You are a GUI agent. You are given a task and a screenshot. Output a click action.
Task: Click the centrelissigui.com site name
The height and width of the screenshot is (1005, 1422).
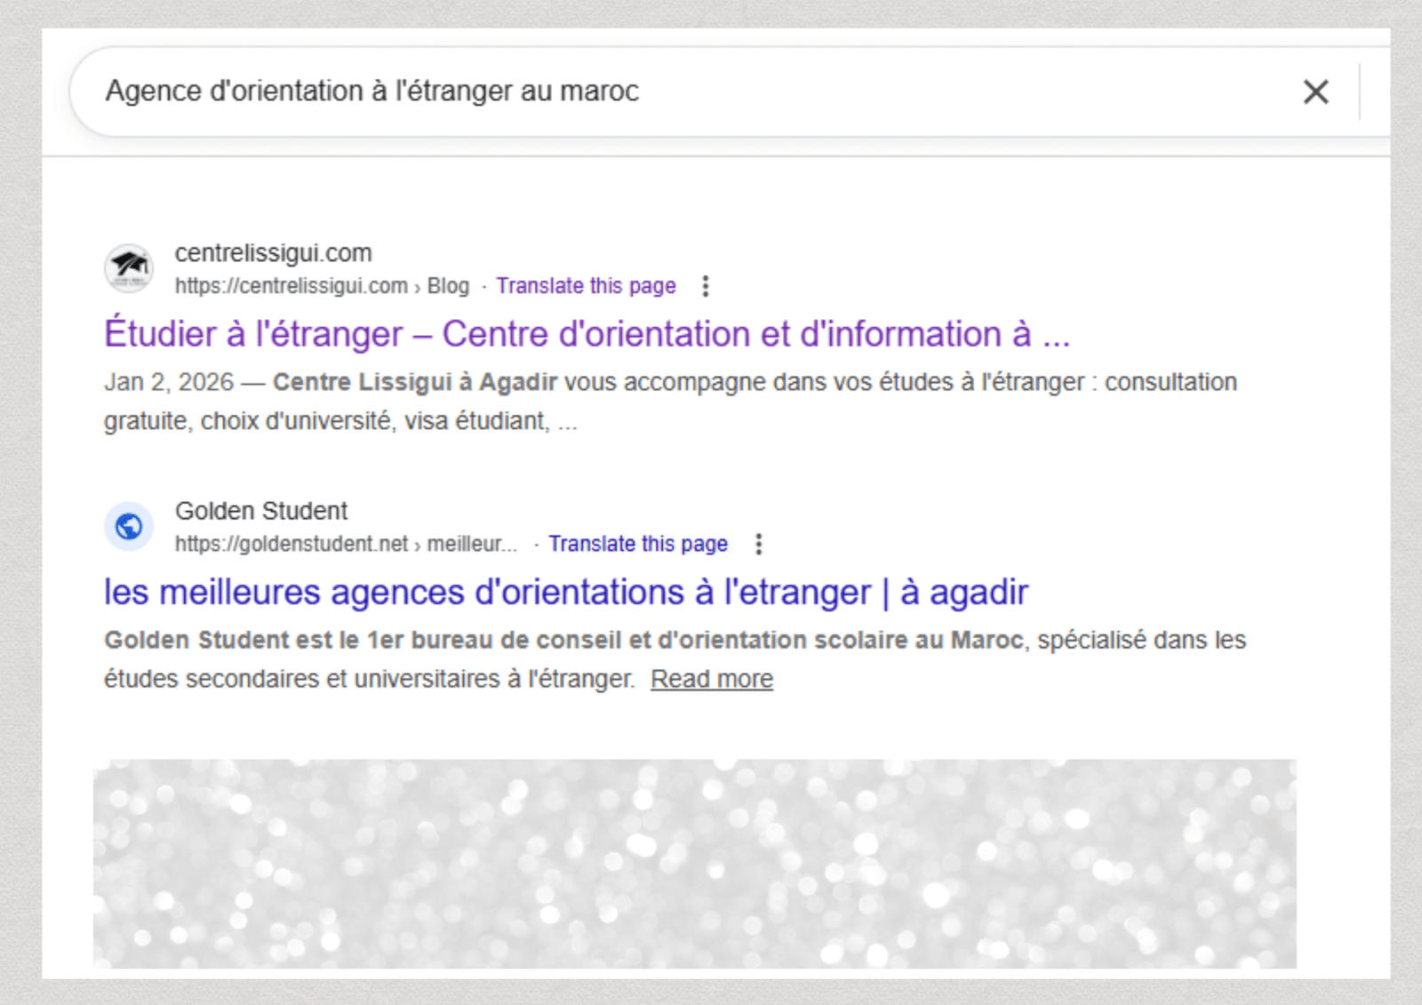(x=273, y=253)
